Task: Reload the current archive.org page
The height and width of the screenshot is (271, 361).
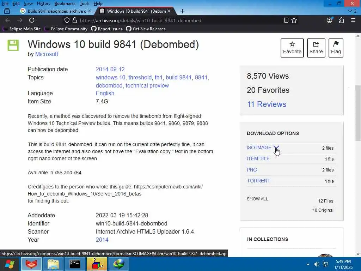Action: point(32,20)
